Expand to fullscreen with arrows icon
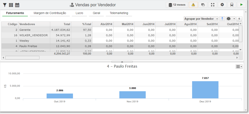 (213, 5)
